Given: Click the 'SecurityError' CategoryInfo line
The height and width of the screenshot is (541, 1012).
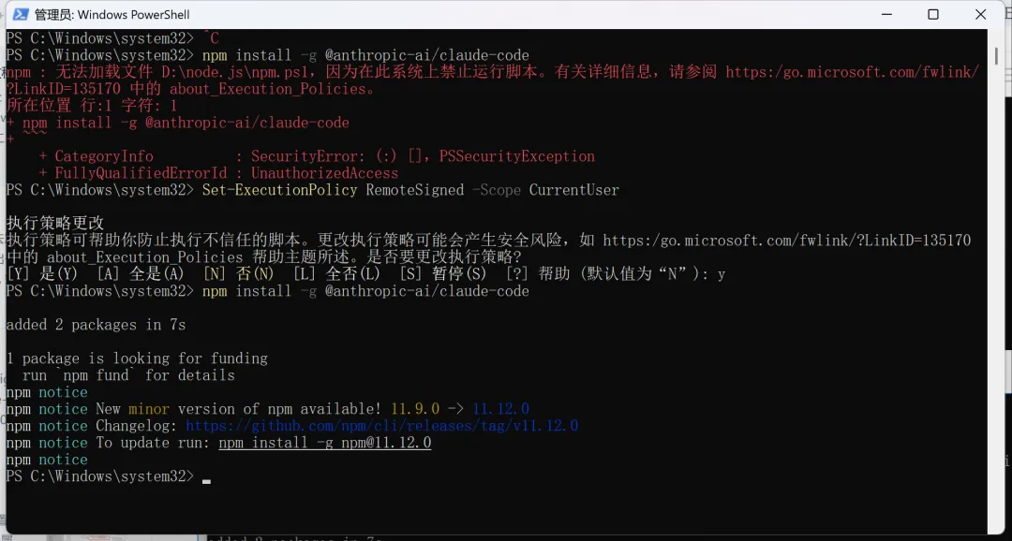Looking at the screenshot, I should pyautogui.click(x=317, y=156).
